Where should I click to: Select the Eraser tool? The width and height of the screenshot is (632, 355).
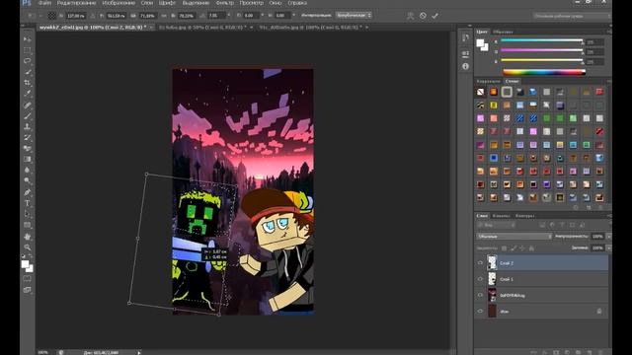[x=27, y=149]
